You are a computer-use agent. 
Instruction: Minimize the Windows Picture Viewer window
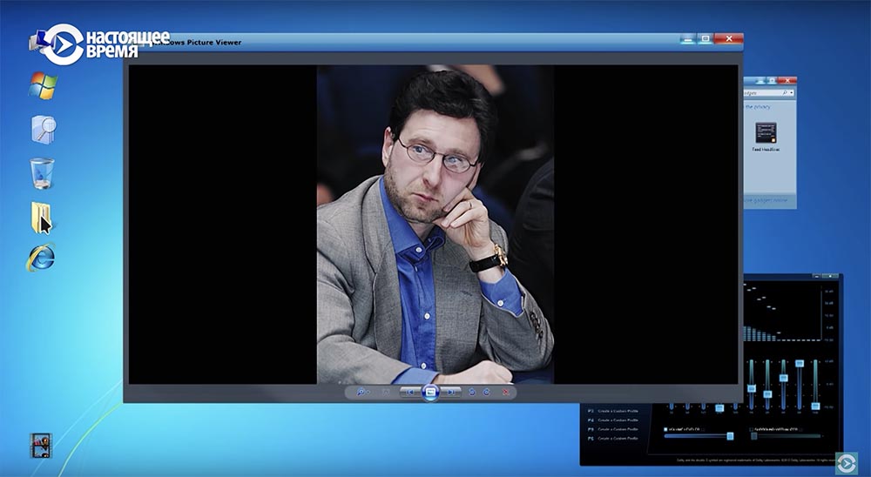coord(688,38)
